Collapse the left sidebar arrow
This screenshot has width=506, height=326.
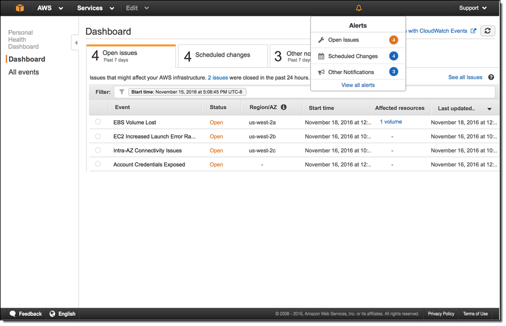coord(75,43)
